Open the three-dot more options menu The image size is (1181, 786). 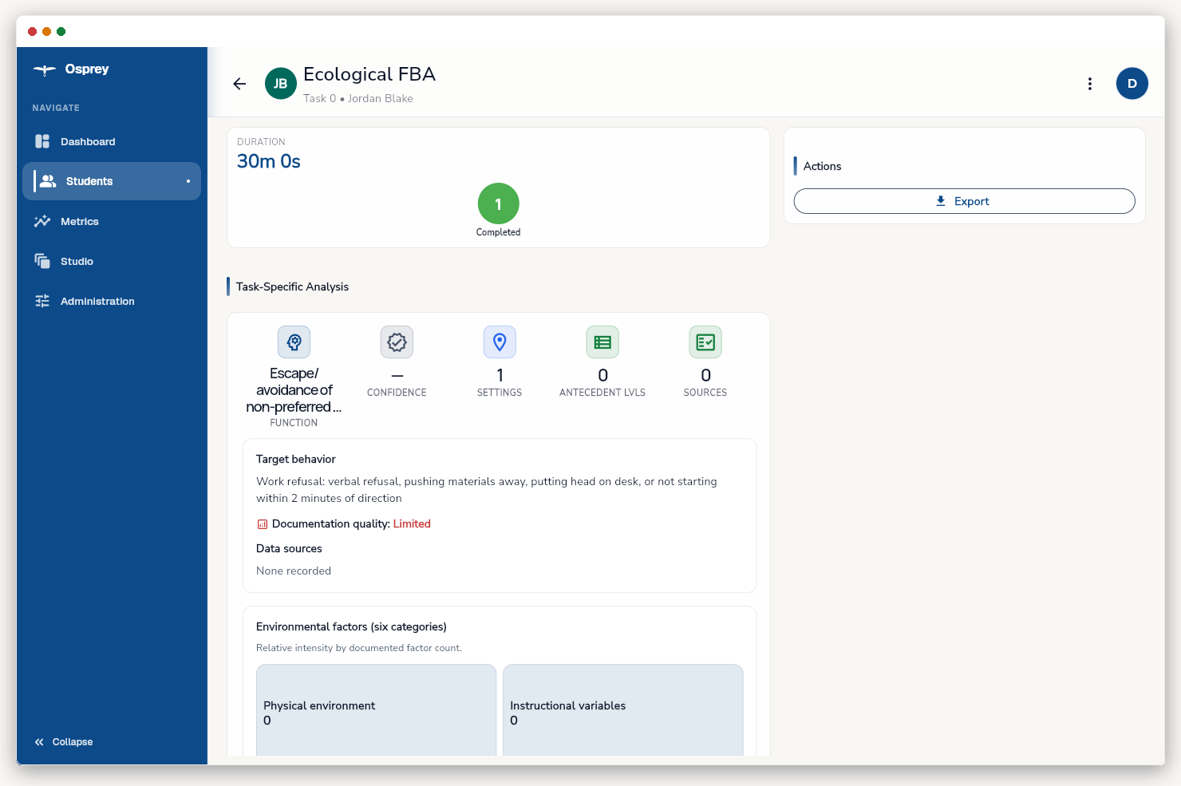1090,84
